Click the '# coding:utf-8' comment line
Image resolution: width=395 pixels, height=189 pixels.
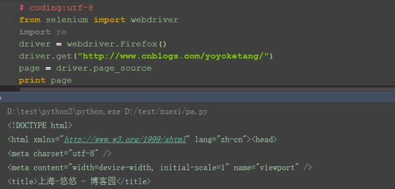pos(56,8)
